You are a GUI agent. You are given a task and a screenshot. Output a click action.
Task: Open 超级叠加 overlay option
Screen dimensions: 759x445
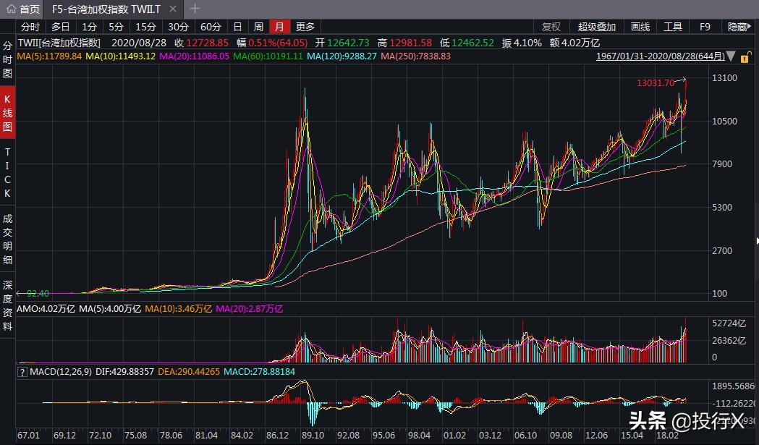pyautogui.click(x=596, y=27)
